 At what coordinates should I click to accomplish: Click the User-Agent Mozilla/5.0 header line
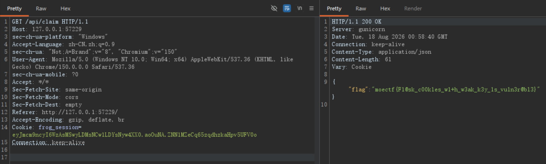click(152, 59)
